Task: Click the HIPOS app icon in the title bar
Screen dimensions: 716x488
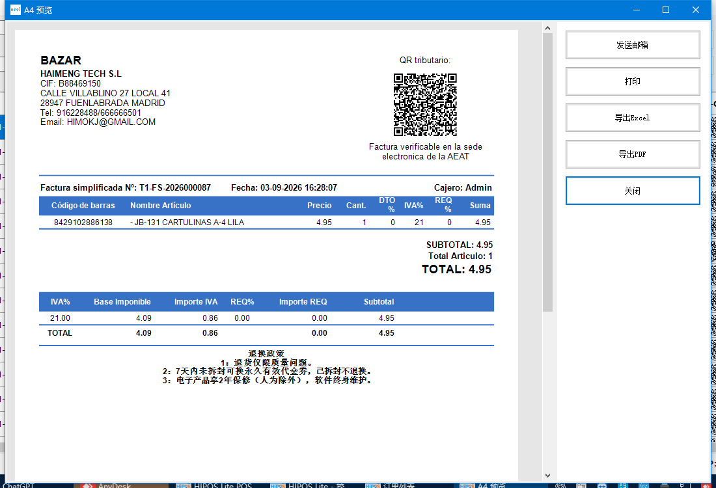Action: coord(16,10)
